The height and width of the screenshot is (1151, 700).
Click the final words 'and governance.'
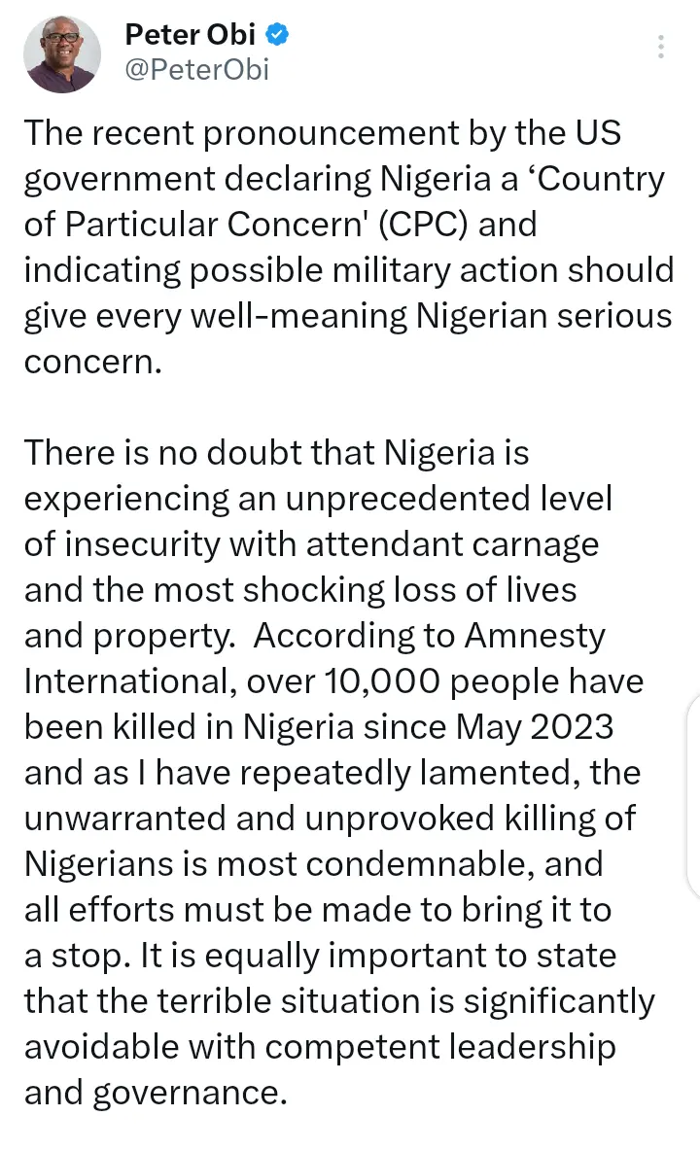coord(156,1093)
